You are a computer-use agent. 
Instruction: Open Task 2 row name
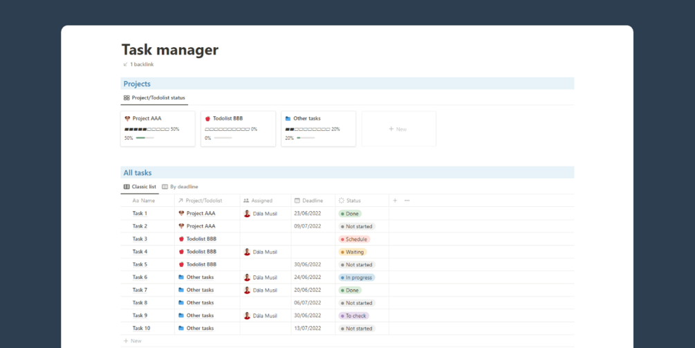point(140,226)
